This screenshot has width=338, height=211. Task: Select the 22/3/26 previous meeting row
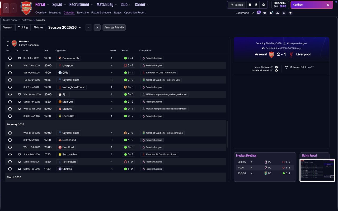tap(265, 173)
